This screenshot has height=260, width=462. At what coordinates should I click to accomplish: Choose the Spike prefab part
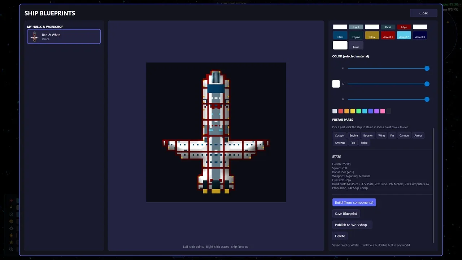[364, 143]
